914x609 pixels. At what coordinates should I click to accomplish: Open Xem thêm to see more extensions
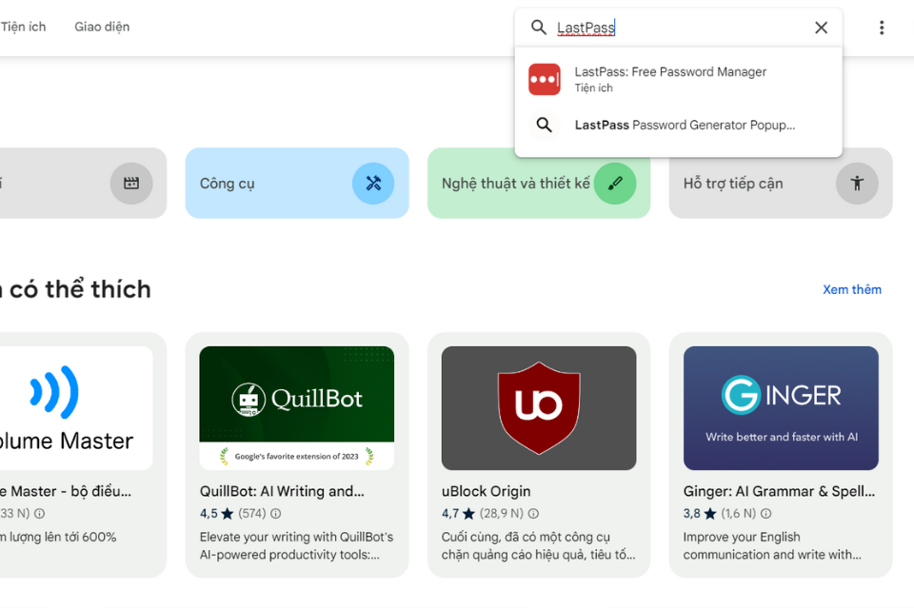tap(852, 289)
